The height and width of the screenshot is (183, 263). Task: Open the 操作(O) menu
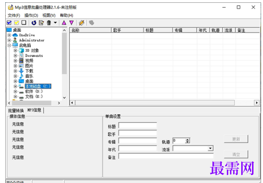click(x=31, y=16)
